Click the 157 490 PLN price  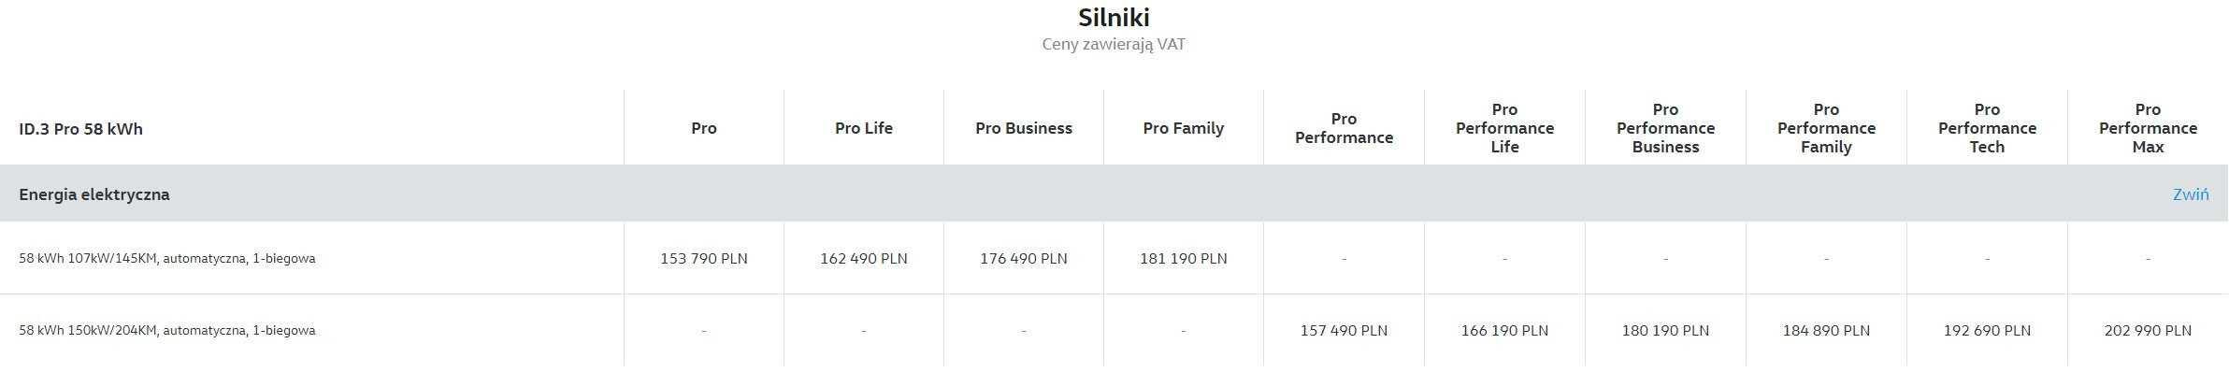click(1344, 330)
